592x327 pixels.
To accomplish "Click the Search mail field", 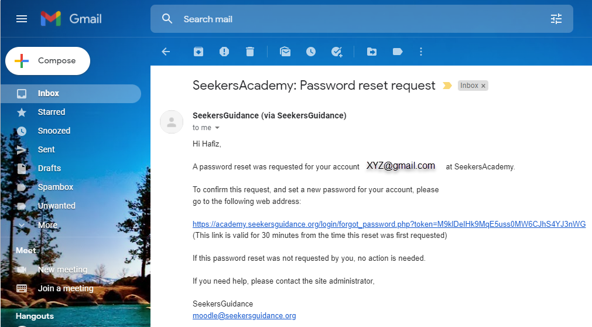I will click(x=351, y=19).
